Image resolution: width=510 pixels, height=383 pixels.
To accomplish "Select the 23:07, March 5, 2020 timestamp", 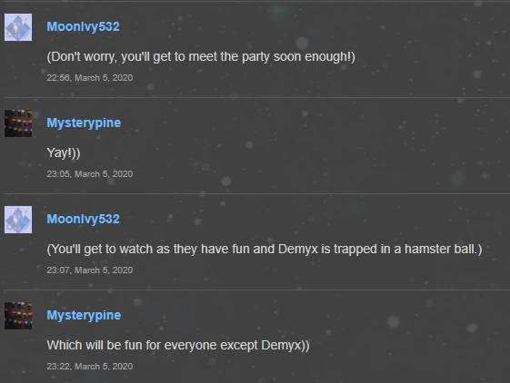I will pos(90,270).
